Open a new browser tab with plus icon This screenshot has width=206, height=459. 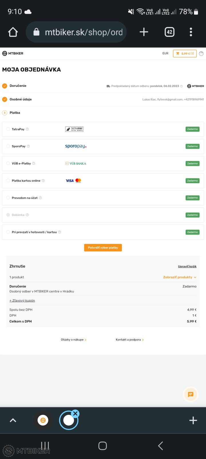coord(144,32)
